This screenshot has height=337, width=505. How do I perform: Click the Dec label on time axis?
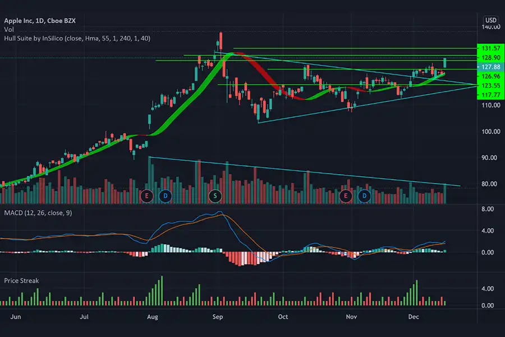414,317
